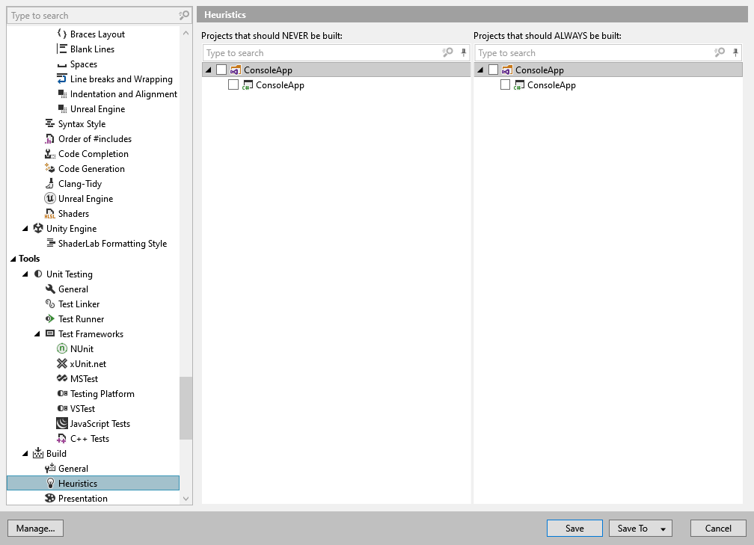Screen dimensions: 754x545
Task: Collapse the Test Frameworks node
Action: [x=37, y=334]
